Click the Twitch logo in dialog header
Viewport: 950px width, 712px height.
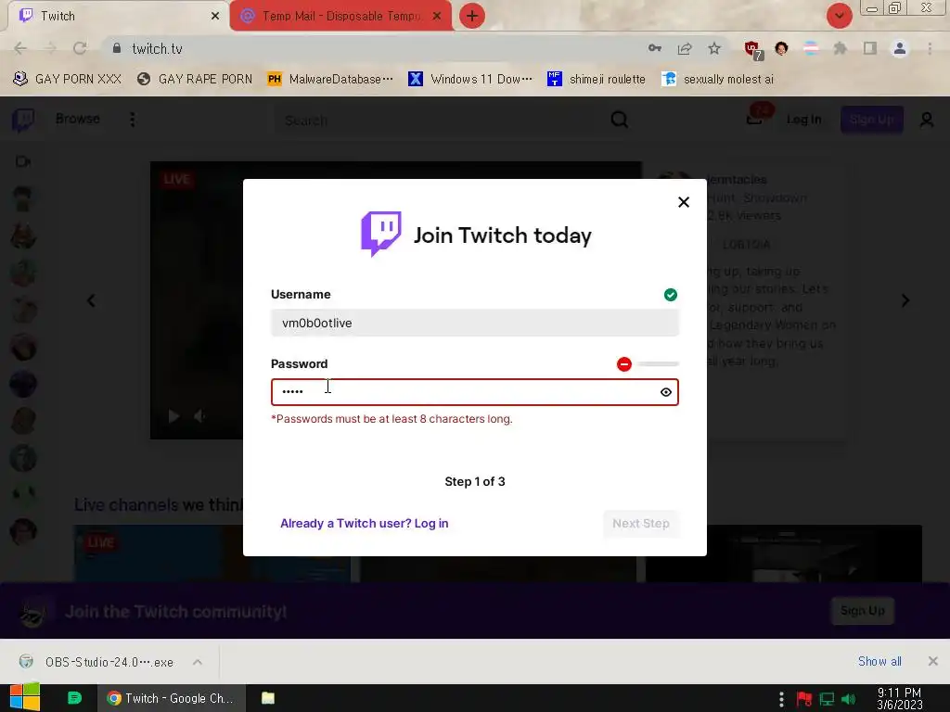click(381, 234)
